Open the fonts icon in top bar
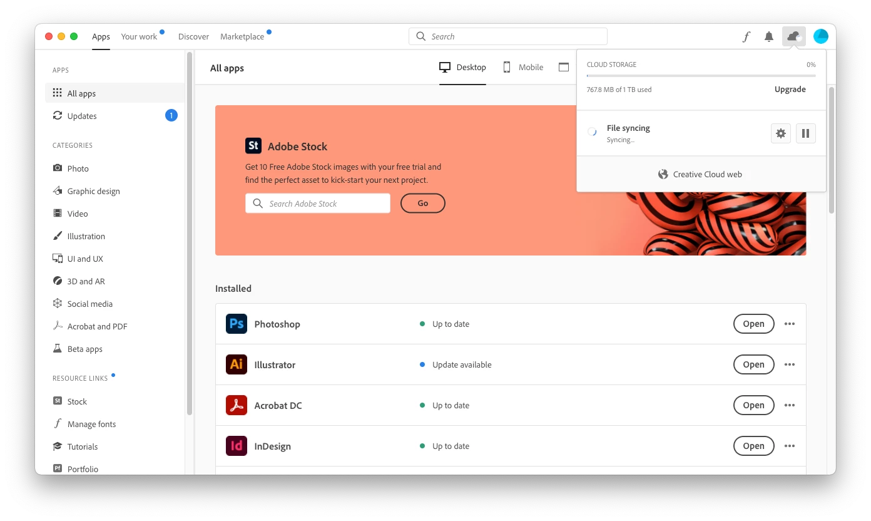Image resolution: width=871 pixels, height=521 pixels. tap(746, 36)
